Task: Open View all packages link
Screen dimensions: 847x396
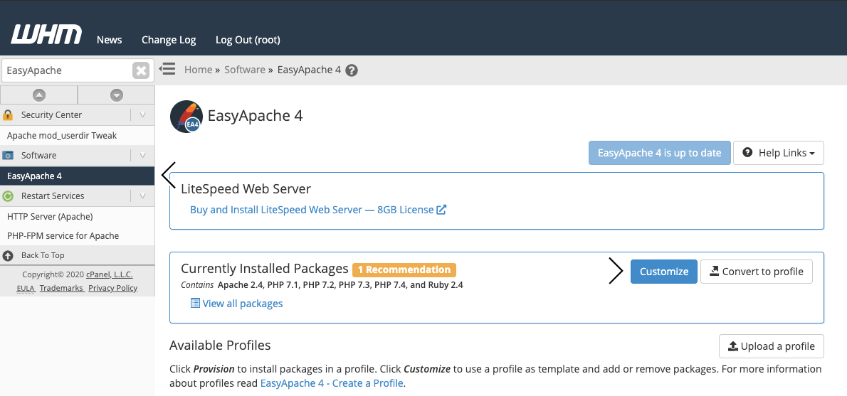Action: [x=236, y=304]
